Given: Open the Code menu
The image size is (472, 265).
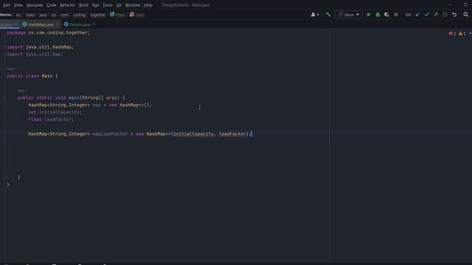Looking at the screenshot, I should tap(52, 5).
